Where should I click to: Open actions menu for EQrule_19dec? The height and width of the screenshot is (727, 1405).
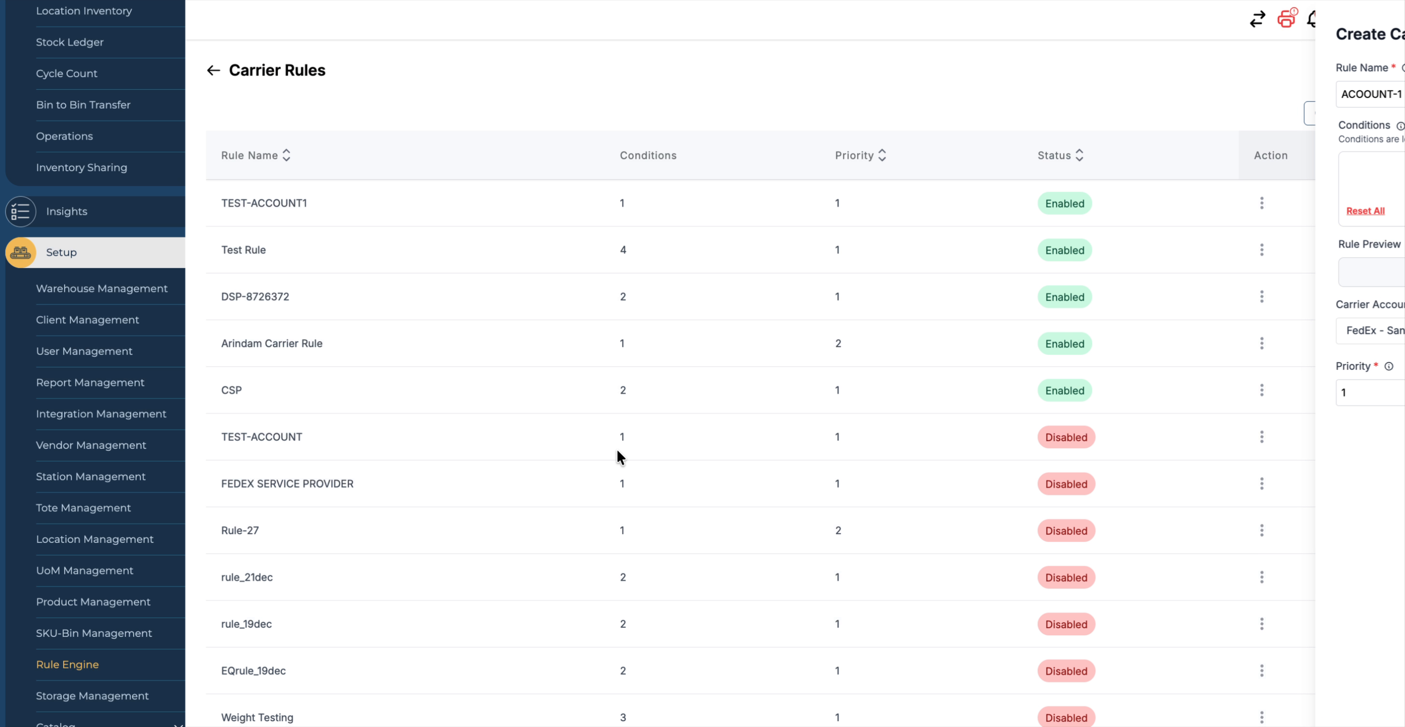(1262, 671)
